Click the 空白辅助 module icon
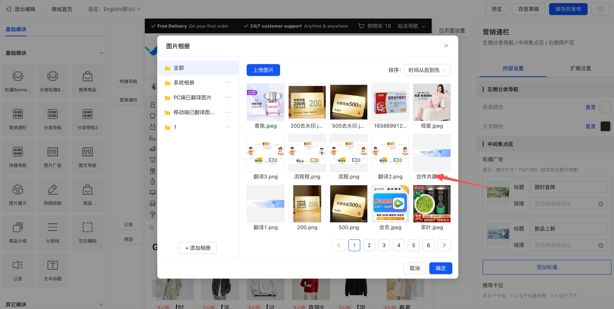The image size is (614, 309). tap(87, 228)
